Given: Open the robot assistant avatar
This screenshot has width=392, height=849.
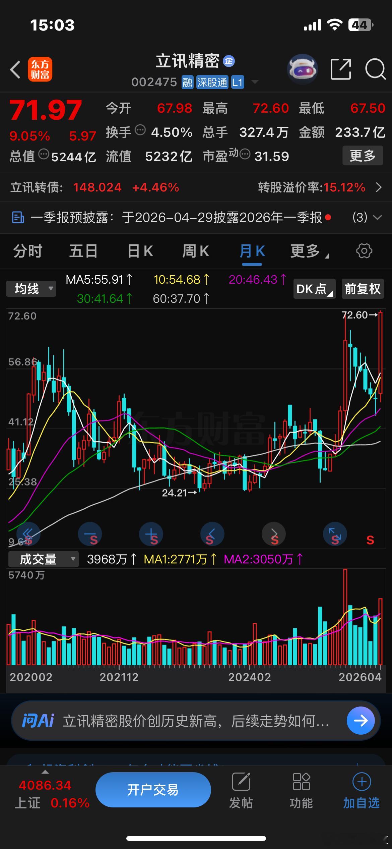Looking at the screenshot, I should [303, 69].
